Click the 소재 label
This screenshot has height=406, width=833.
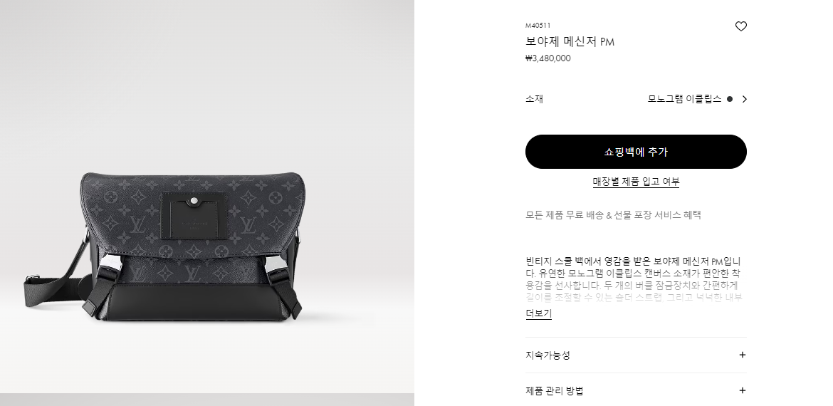(x=535, y=99)
